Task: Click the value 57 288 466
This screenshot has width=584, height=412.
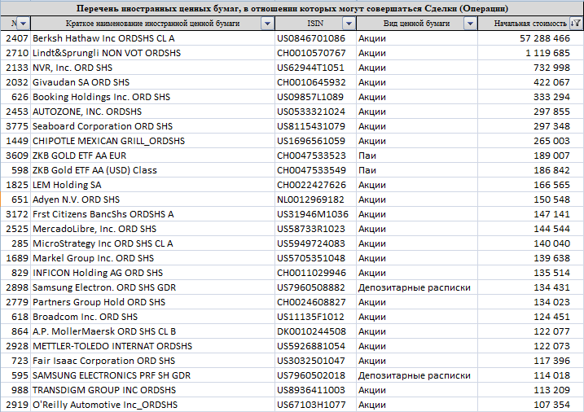Action: tap(545, 38)
